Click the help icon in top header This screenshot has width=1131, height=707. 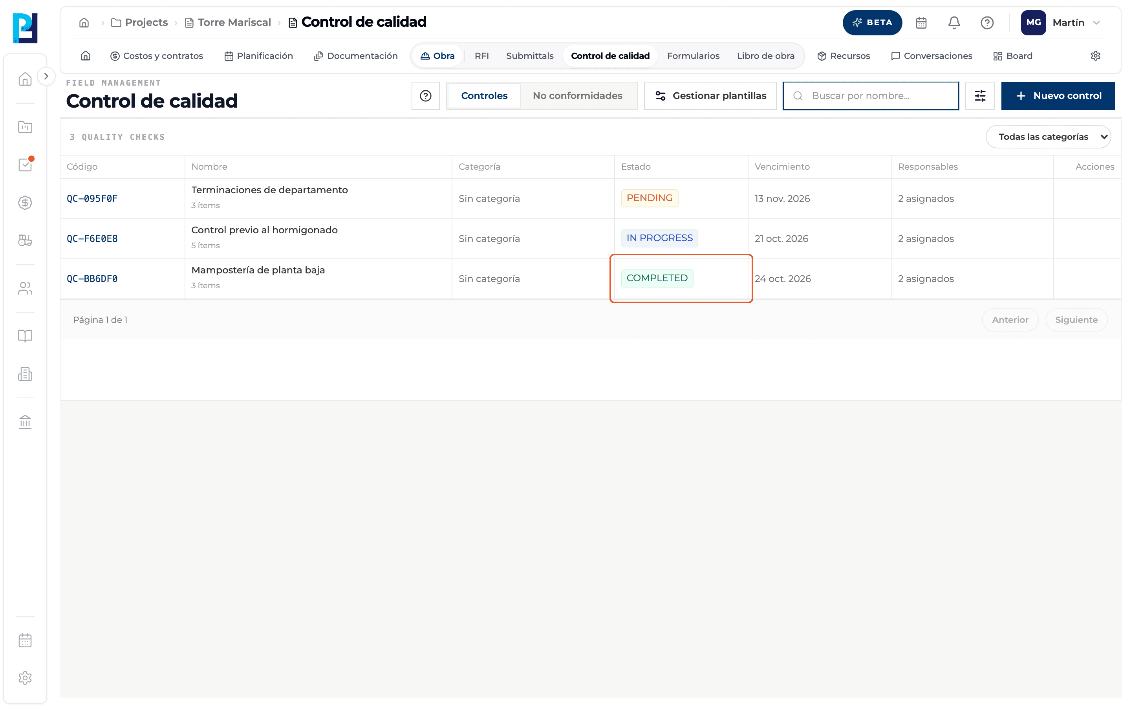[x=986, y=22]
